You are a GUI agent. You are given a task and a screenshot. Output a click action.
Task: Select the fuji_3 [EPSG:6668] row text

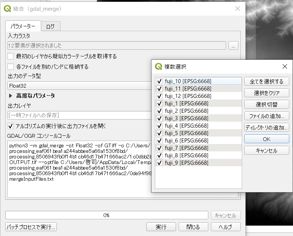186,118
